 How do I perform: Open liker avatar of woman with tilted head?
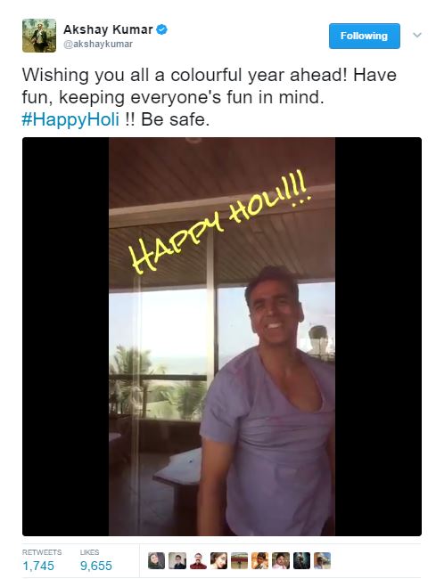[218, 560]
